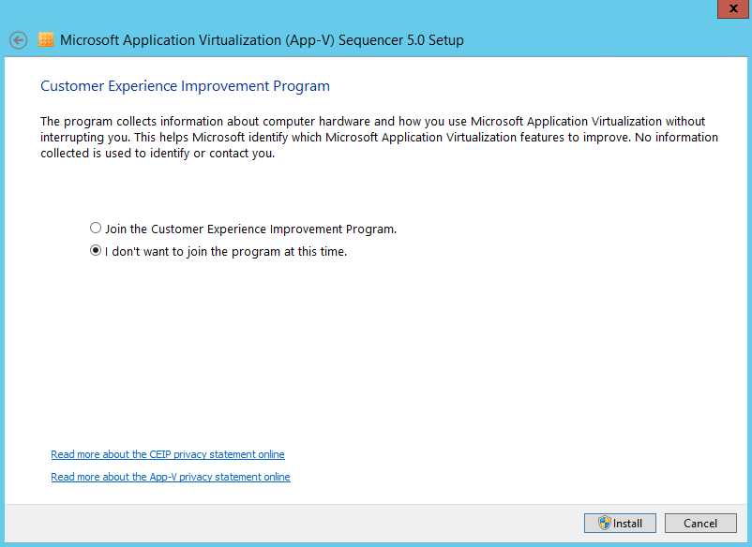752x547 pixels.
Task: Click the Customer Experience Improvement Program heading
Action: point(185,86)
